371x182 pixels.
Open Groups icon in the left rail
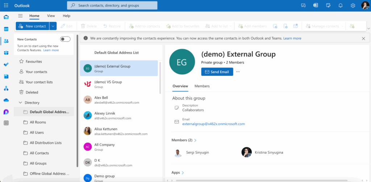pyautogui.click(x=6, y=53)
